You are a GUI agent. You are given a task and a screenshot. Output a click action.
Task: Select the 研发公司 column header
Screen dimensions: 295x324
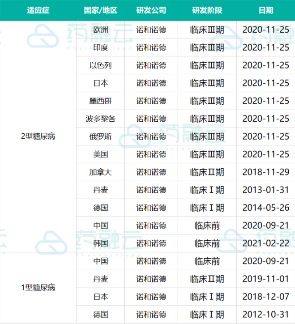[151, 10]
